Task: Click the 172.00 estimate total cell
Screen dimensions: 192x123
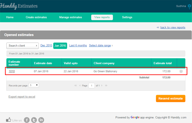Action: 166,71
